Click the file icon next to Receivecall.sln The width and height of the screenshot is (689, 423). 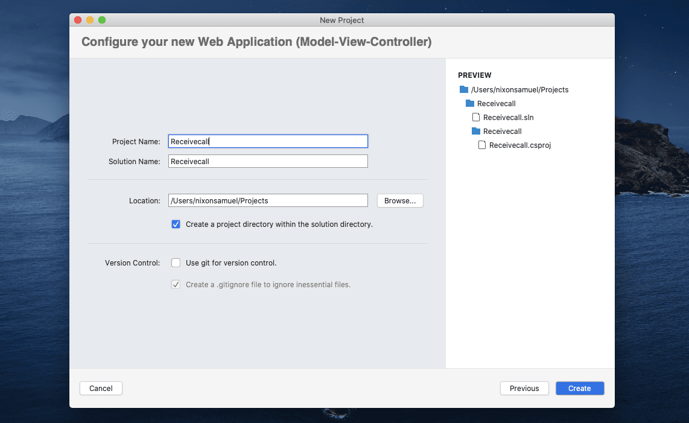[476, 117]
